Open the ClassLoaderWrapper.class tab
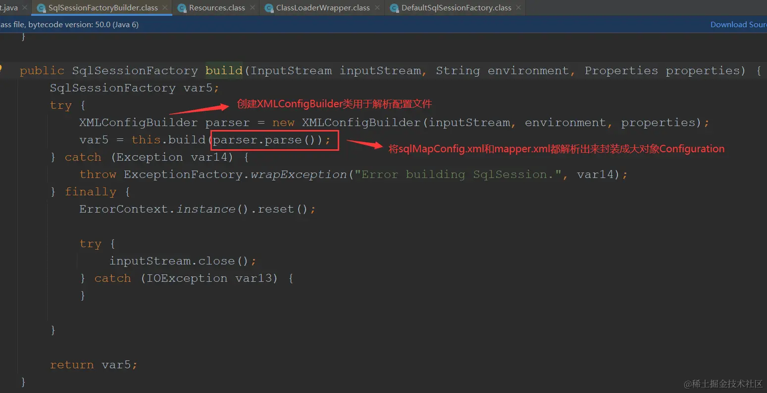The width and height of the screenshot is (767, 393). click(323, 8)
